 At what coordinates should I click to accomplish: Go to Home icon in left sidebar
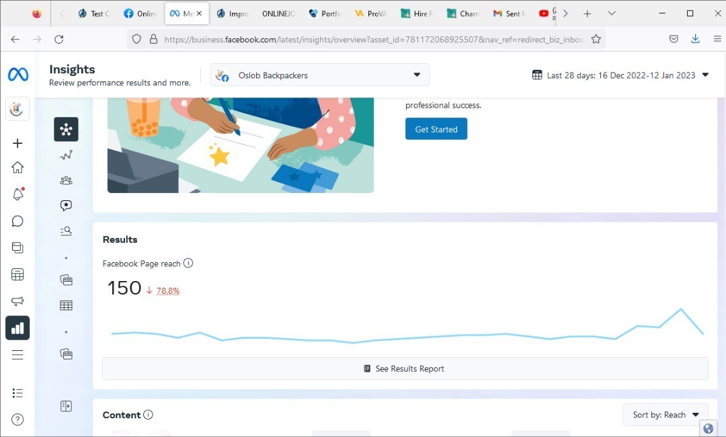[17, 167]
